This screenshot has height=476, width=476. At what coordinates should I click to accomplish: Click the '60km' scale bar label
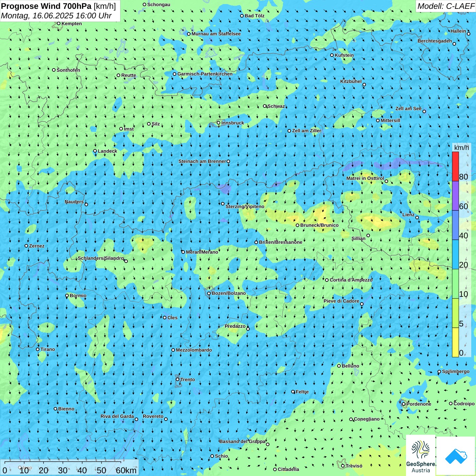126,471
